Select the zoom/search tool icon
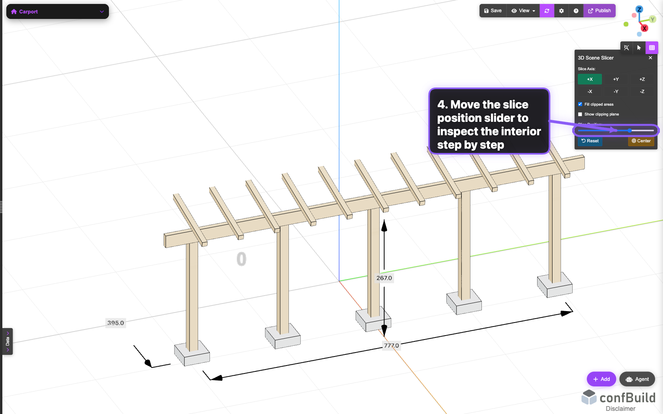The width and height of the screenshot is (663, 414). (626, 48)
